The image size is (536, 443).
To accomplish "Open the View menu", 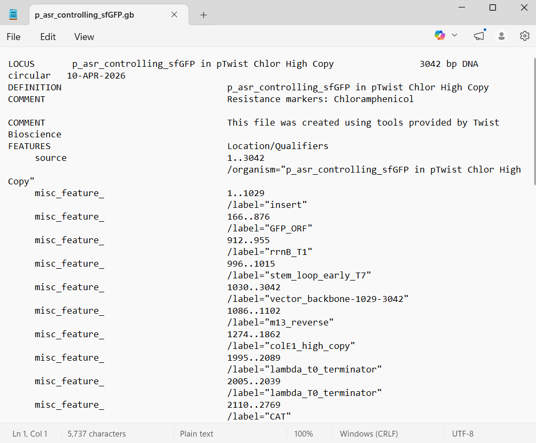I will click(x=84, y=37).
